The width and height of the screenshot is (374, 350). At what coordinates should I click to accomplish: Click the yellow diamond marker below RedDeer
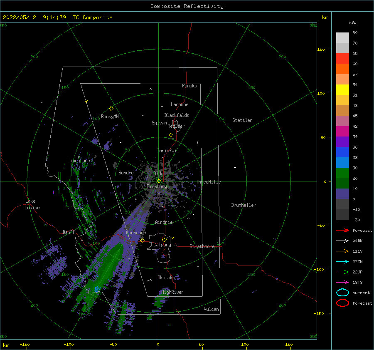171,135
